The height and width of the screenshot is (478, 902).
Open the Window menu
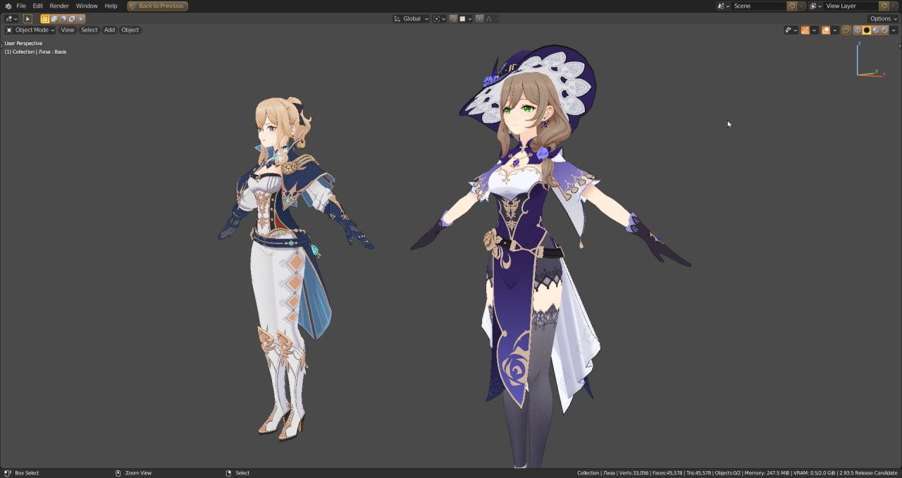point(87,6)
